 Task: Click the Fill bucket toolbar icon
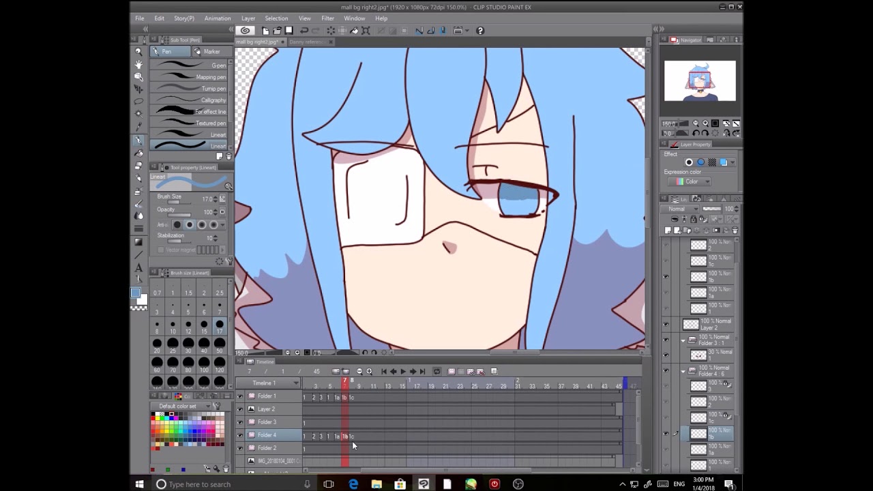354,30
